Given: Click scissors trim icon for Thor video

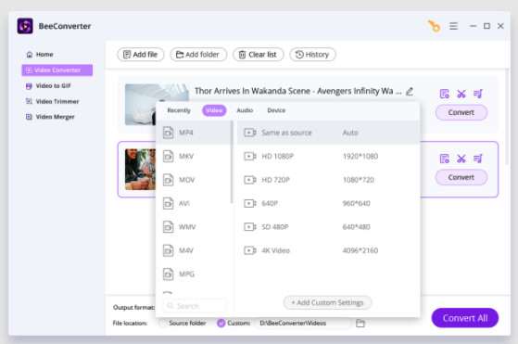Looking at the screenshot, I should coord(461,94).
